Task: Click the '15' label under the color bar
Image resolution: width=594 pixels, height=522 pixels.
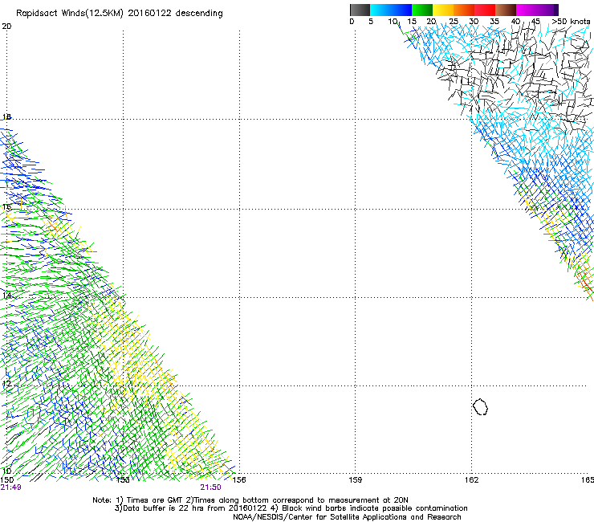Action: (x=412, y=22)
